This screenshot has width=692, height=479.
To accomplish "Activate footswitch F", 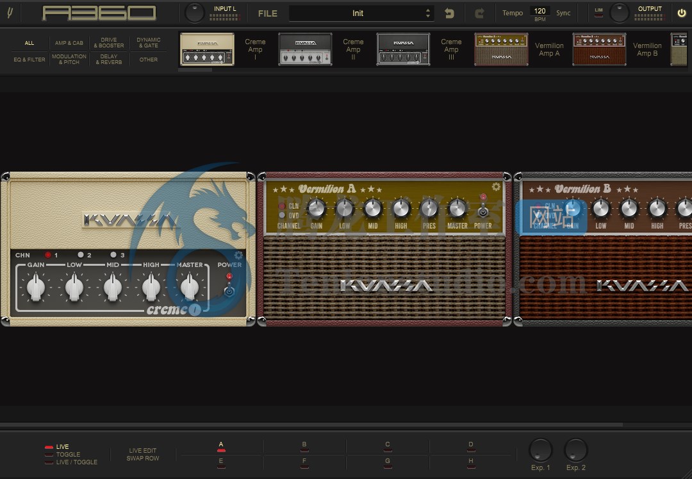I will click(x=304, y=463).
